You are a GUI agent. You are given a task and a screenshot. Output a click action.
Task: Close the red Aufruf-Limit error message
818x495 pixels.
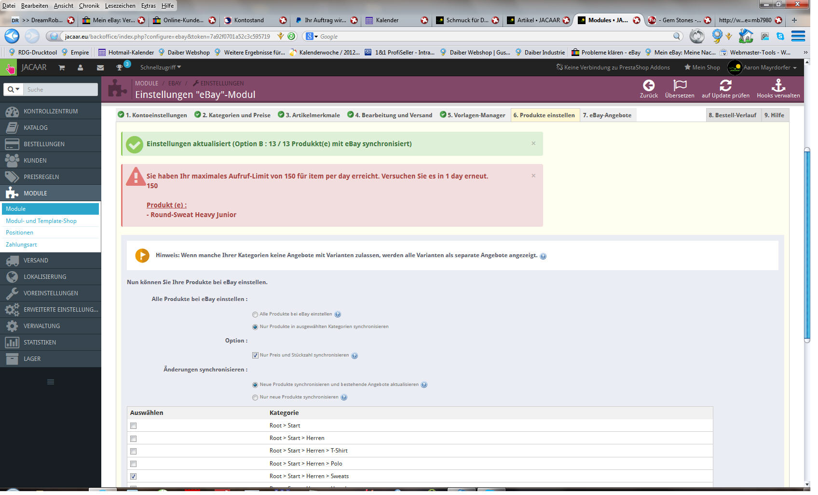533,176
